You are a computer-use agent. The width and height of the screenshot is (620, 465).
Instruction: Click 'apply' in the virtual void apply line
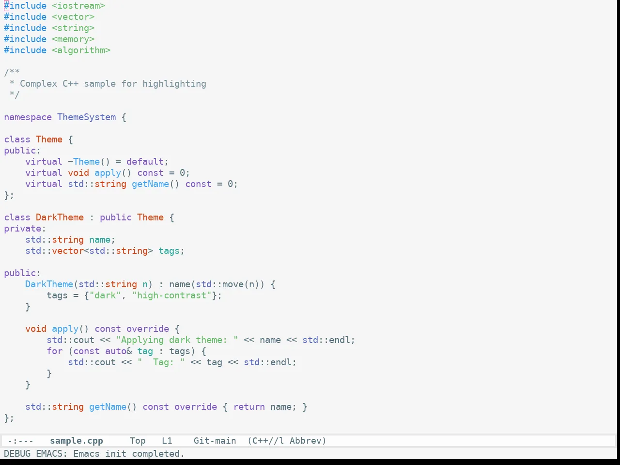tap(108, 173)
